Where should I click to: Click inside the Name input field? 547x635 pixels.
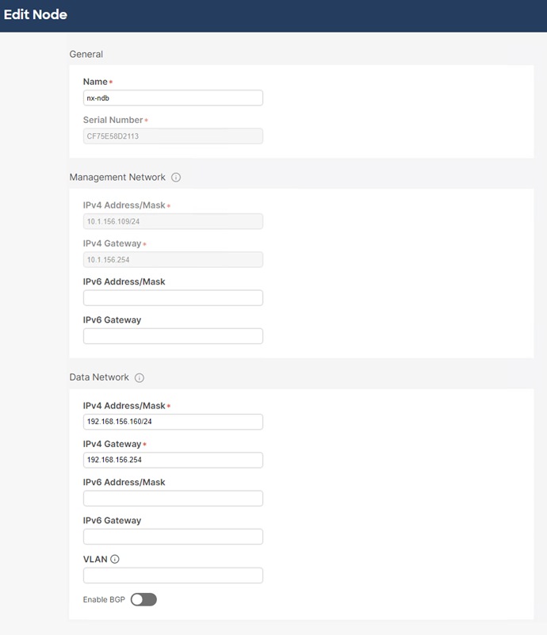click(174, 98)
